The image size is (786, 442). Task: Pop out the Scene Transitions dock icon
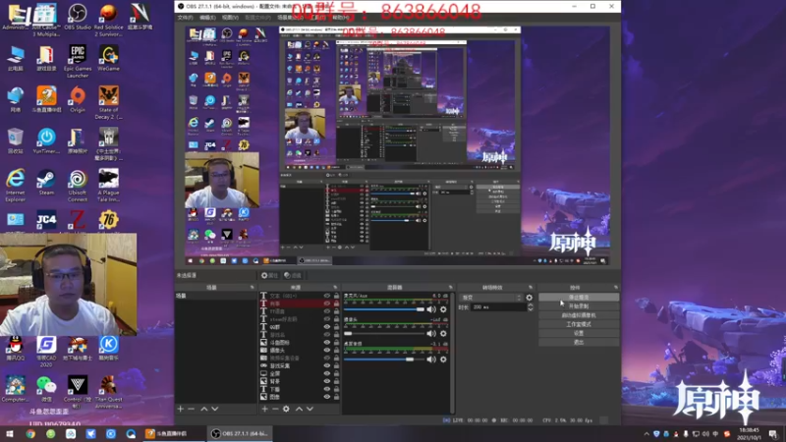pos(531,287)
